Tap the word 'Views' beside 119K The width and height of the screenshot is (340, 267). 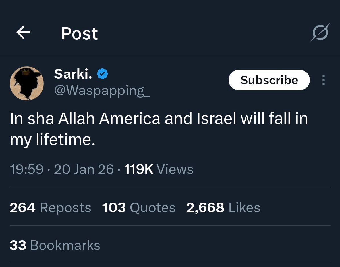pos(175,169)
